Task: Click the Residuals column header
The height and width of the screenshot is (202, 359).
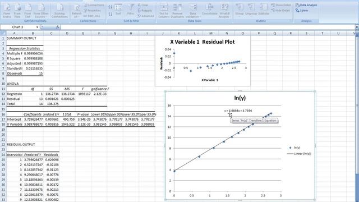Action: click(51, 155)
